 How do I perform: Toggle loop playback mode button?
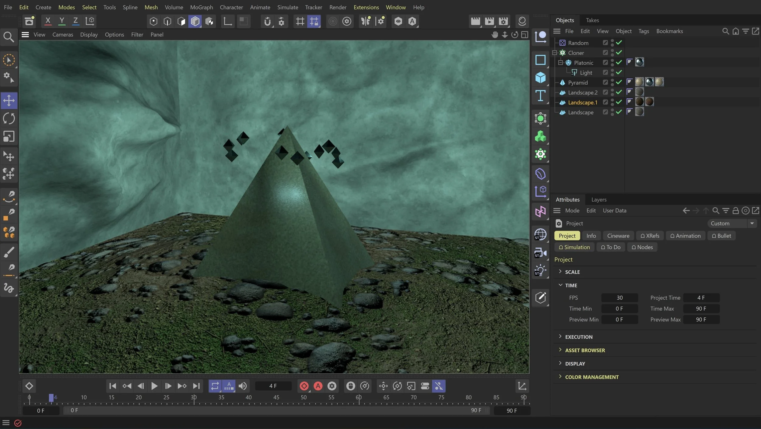coord(215,386)
